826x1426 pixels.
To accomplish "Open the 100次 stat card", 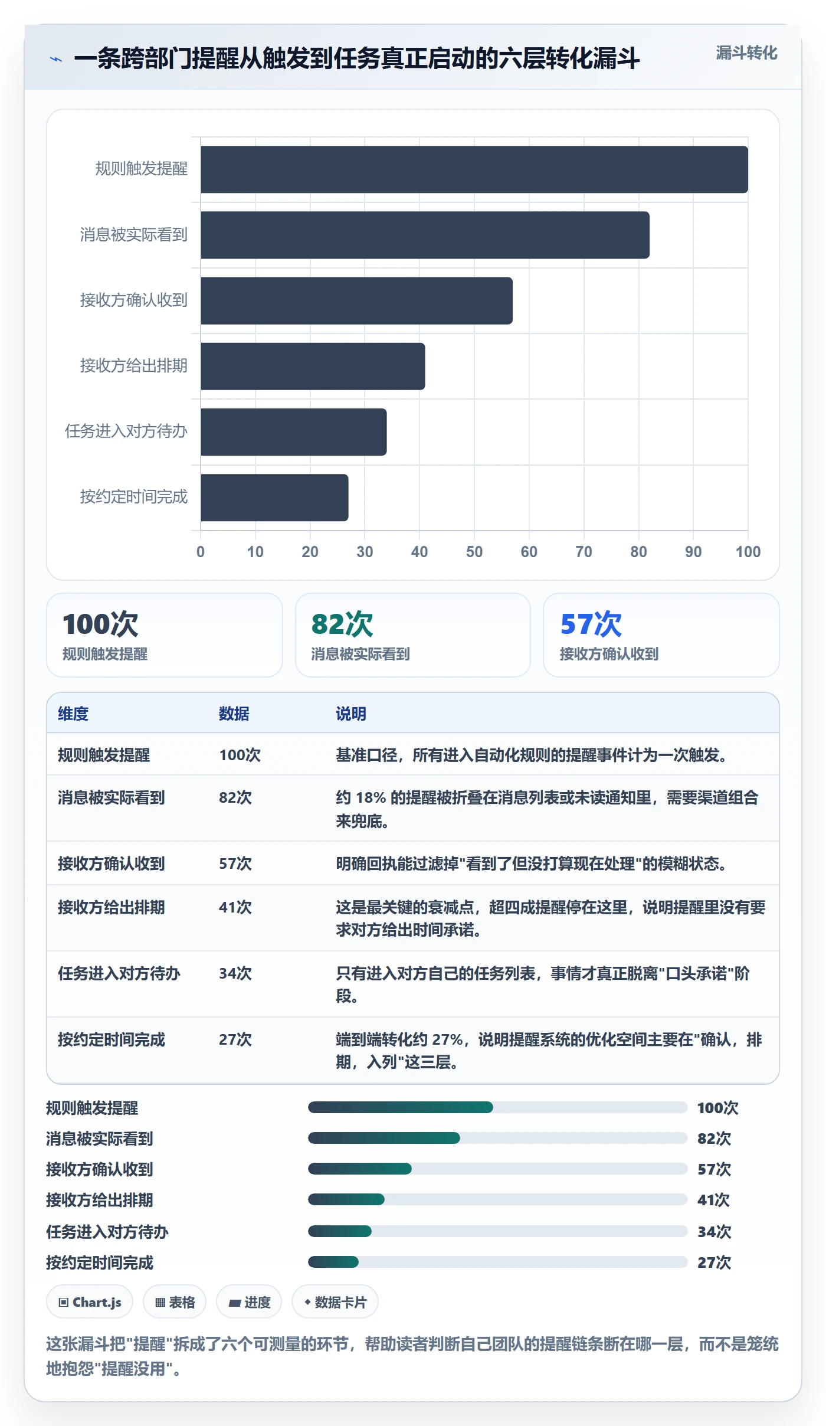I will (165, 635).
